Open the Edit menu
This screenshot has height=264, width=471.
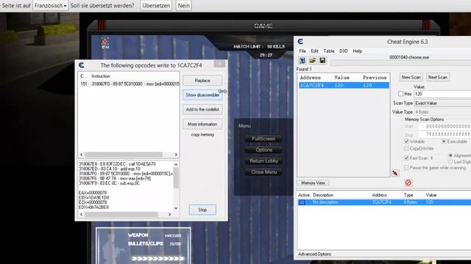click(x=314, y=51)
